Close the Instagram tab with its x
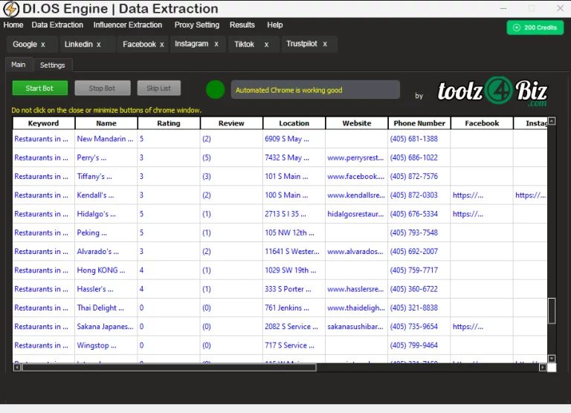The image size is (571, 413). coord(216,44)
